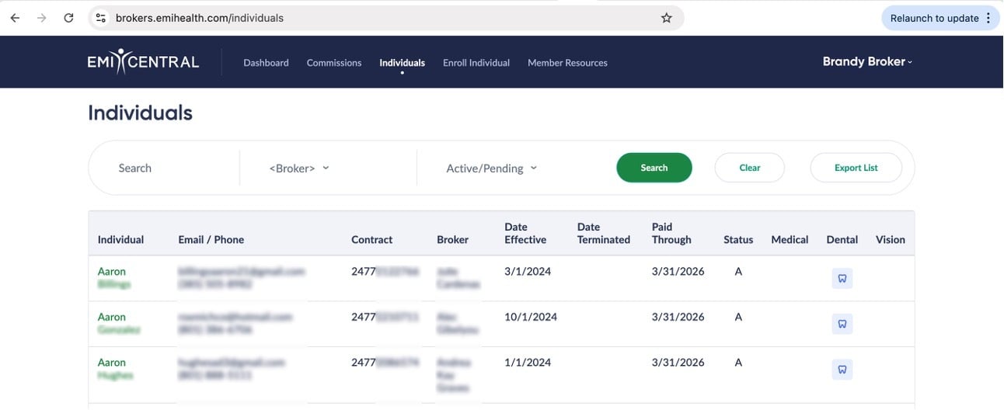Click the EMI Central logo

[x=143, y=62]
